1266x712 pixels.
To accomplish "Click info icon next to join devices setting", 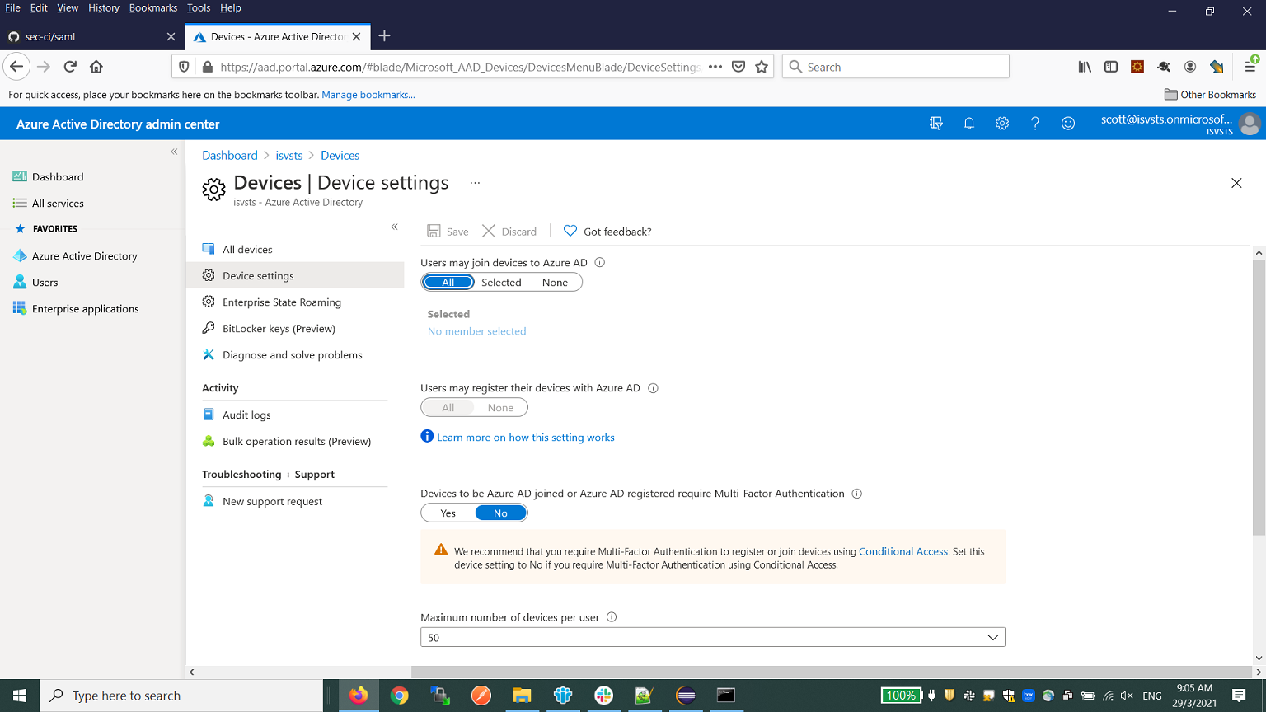I will pyautogui.click(x=600, y=263).
